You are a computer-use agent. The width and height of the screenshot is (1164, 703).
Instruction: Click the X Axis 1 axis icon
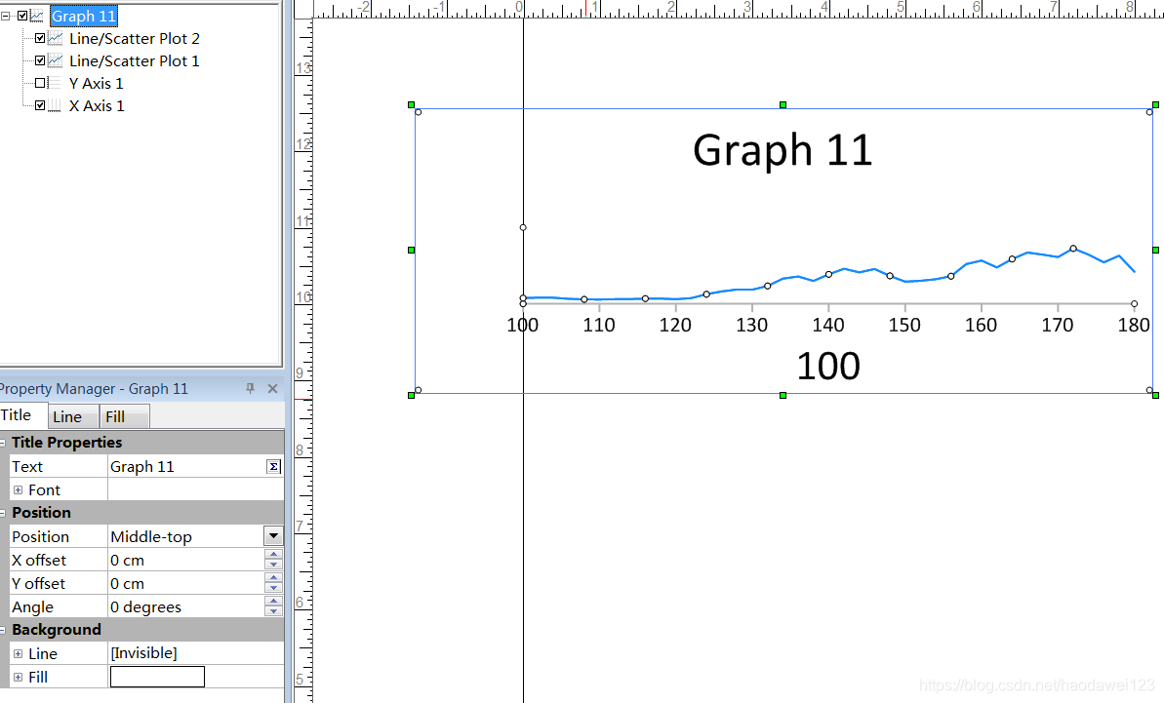[x=55, y=105]
